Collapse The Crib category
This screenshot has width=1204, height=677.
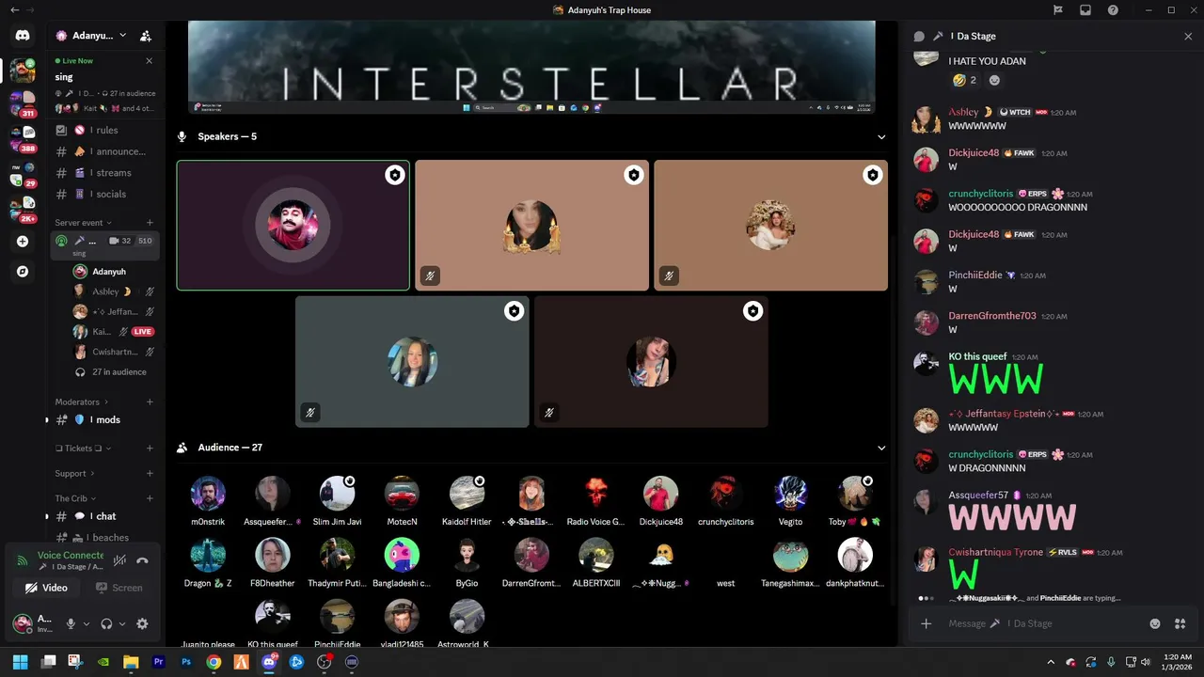point(75,498)
